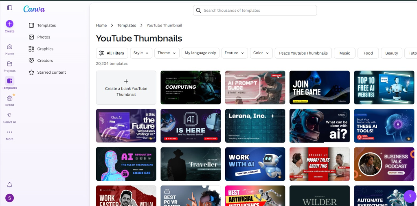Click Photos icon in side menu
417x206 pixels.
[x=31, y=37]
